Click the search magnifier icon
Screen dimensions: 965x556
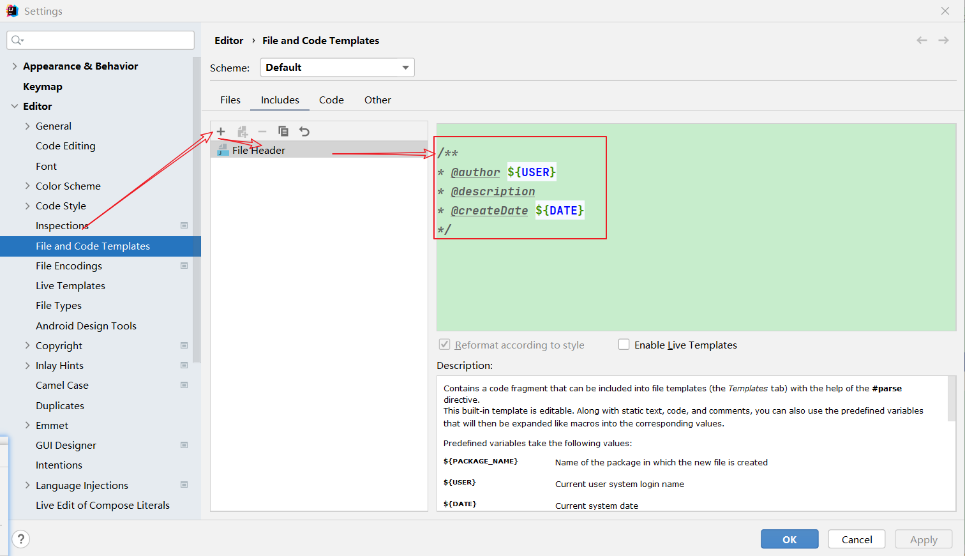tap(17, 40)
